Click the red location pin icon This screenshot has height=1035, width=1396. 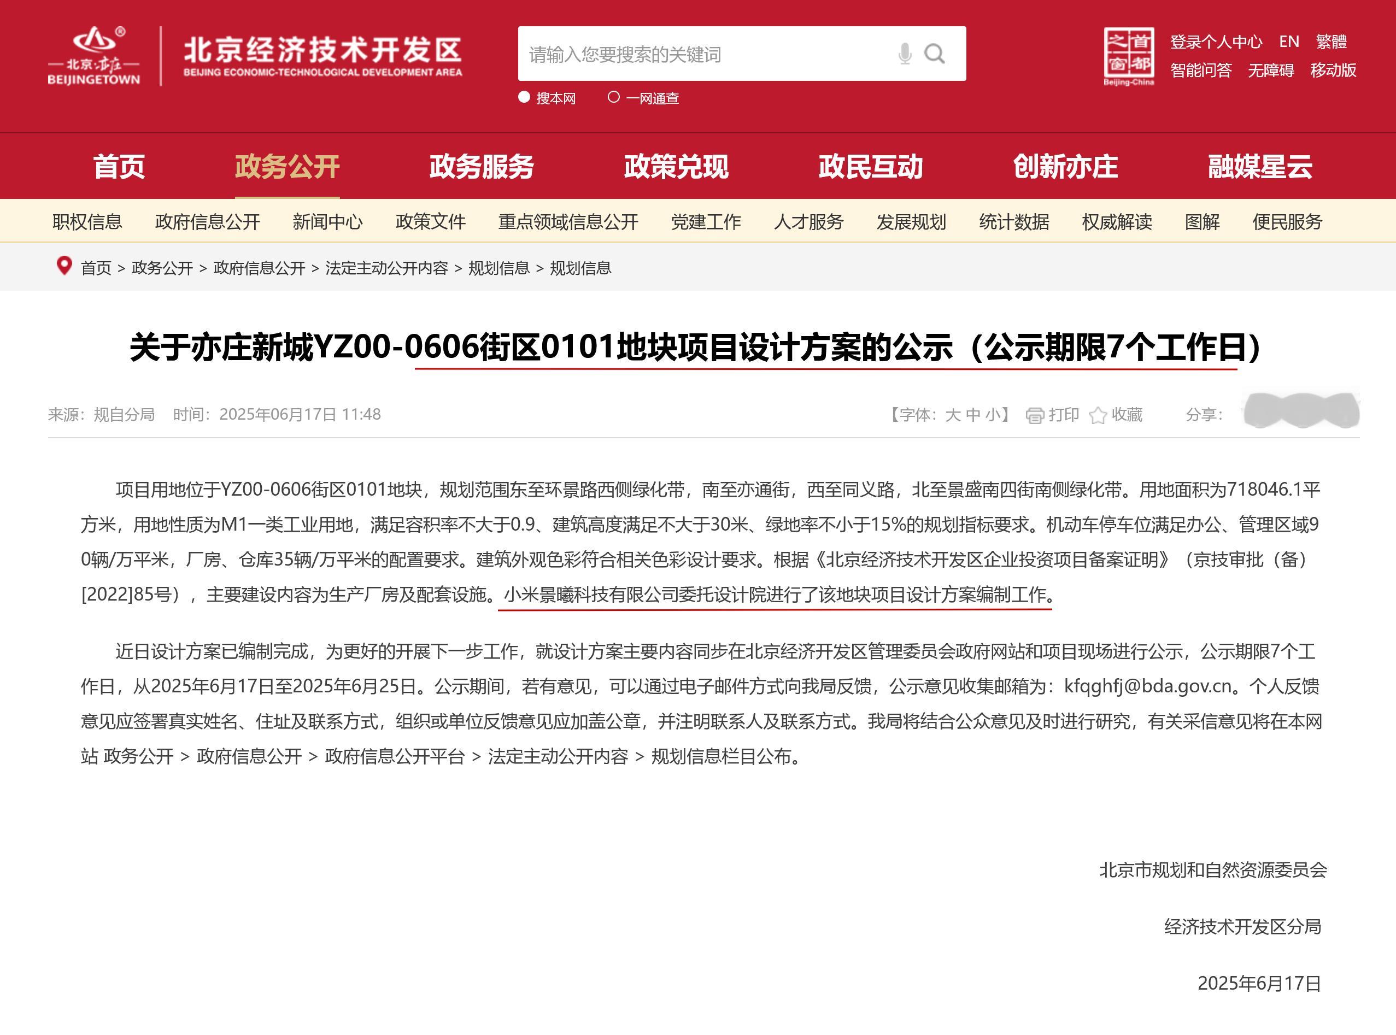tap(64, 266)
